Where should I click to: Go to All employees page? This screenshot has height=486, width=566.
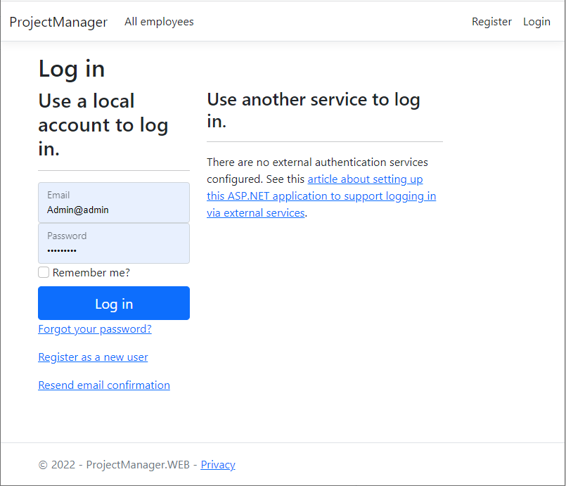tap(159, 22)
